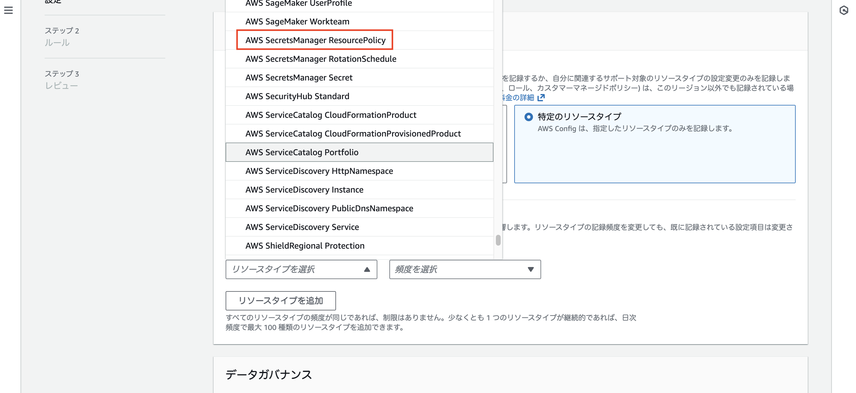The height and width of the screenshot is (393, 856).
Task: Select AWS ShieldRegional Protection from the list
Action: (304, 246)
